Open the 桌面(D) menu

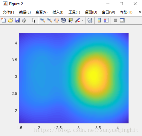(91, 12)
